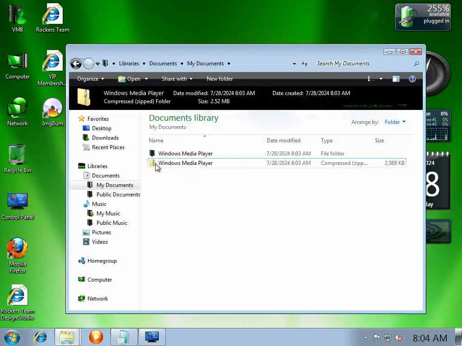This screenshot has height=346, width=462.
Task: Change your view using the view icon
Action: (x=371, y=79)
